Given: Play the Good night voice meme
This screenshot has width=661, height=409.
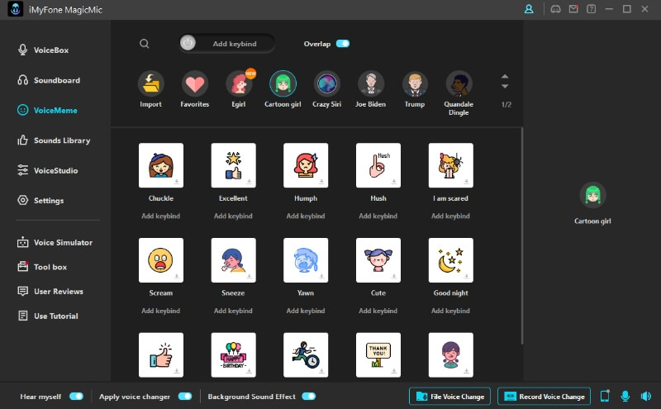Looking at the screenshot, I should pyautogui.click(x=450, y=260).
